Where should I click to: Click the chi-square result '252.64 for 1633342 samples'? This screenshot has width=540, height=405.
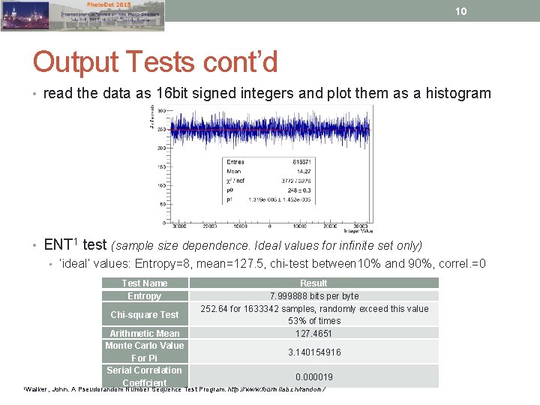pos(314,314)
